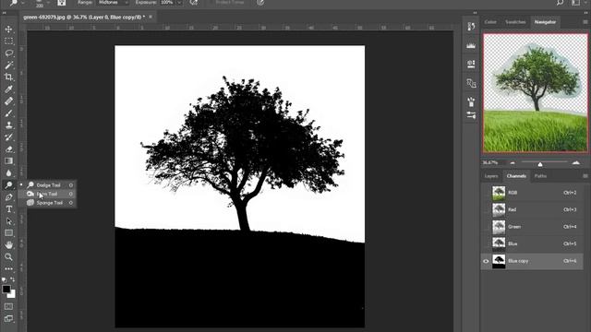Switch to the Swatches tab

pos(515,22)
